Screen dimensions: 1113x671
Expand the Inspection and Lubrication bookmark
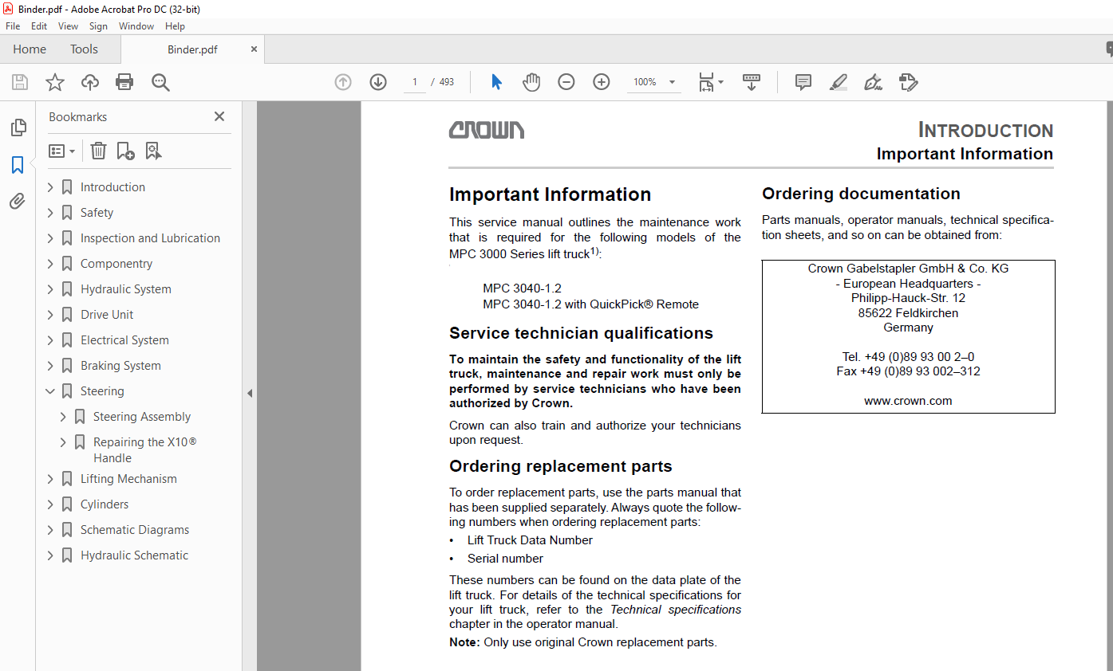(x=51, y=238)
